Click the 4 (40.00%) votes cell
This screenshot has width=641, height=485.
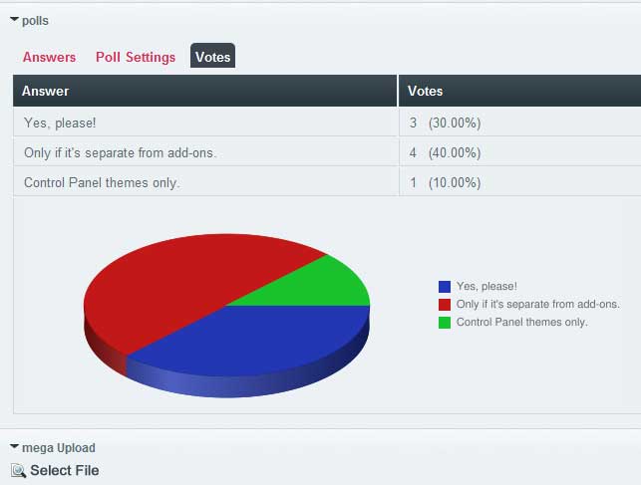(520, 152)
